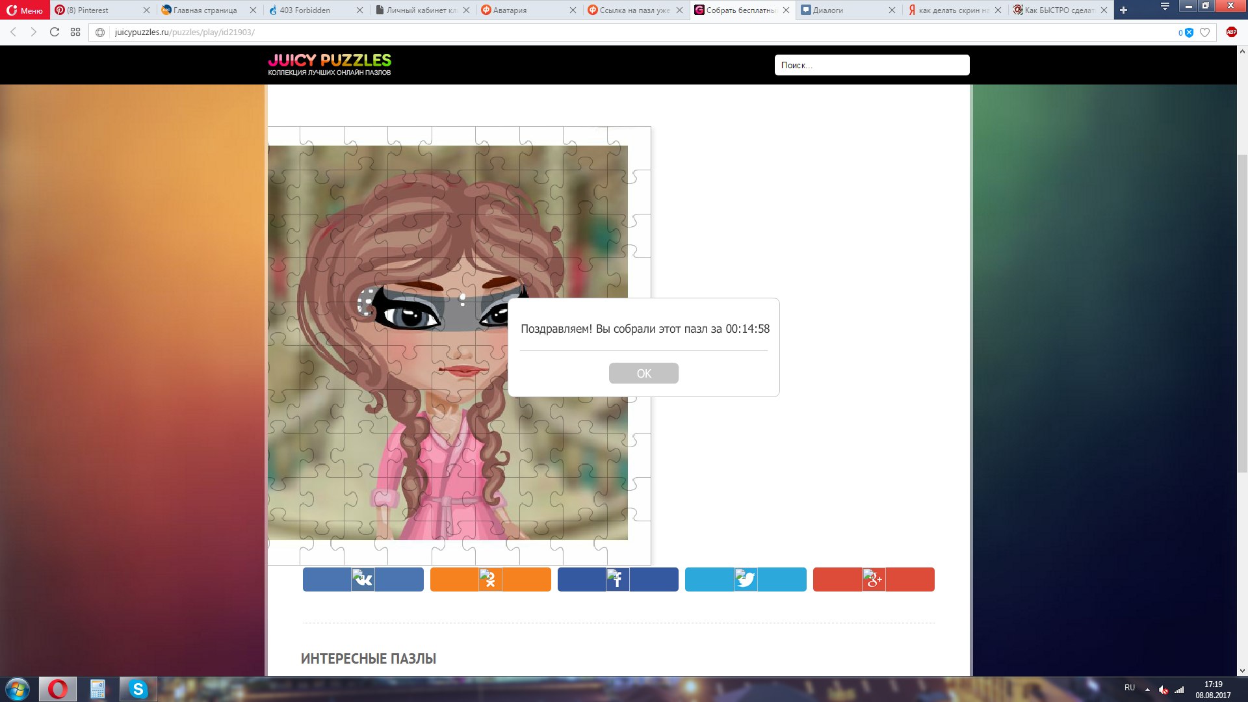1248x702 pixels.
Task: Open Opera from the taskbar
Action: 58,689
